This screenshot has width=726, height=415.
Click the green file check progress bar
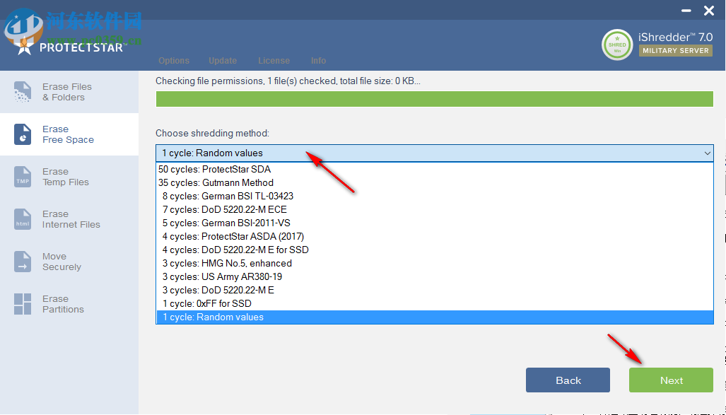pos(434,99)
